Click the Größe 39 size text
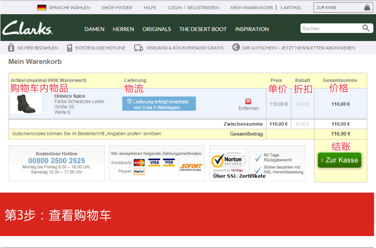This screenshot has width=376, height=248. tap(64, 107)
